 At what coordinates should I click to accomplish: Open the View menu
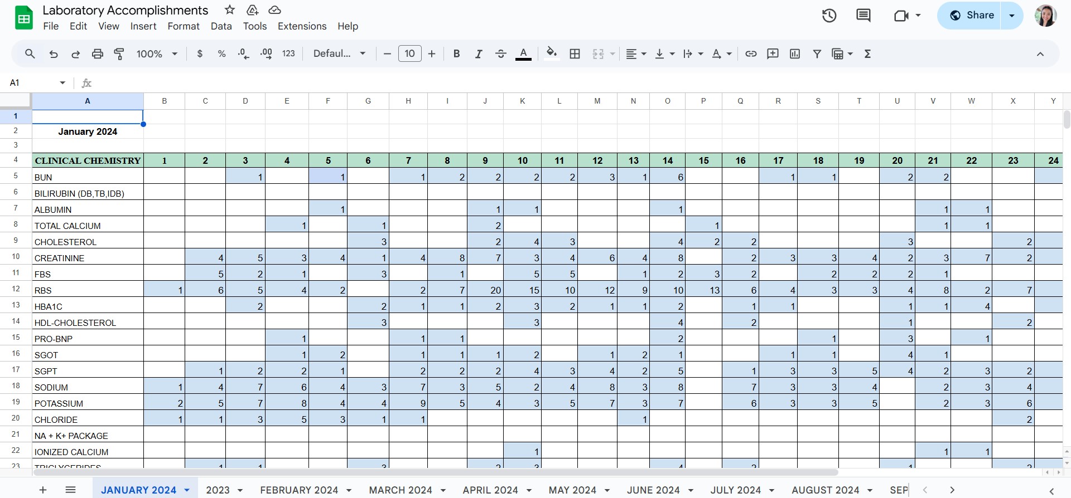109,26
